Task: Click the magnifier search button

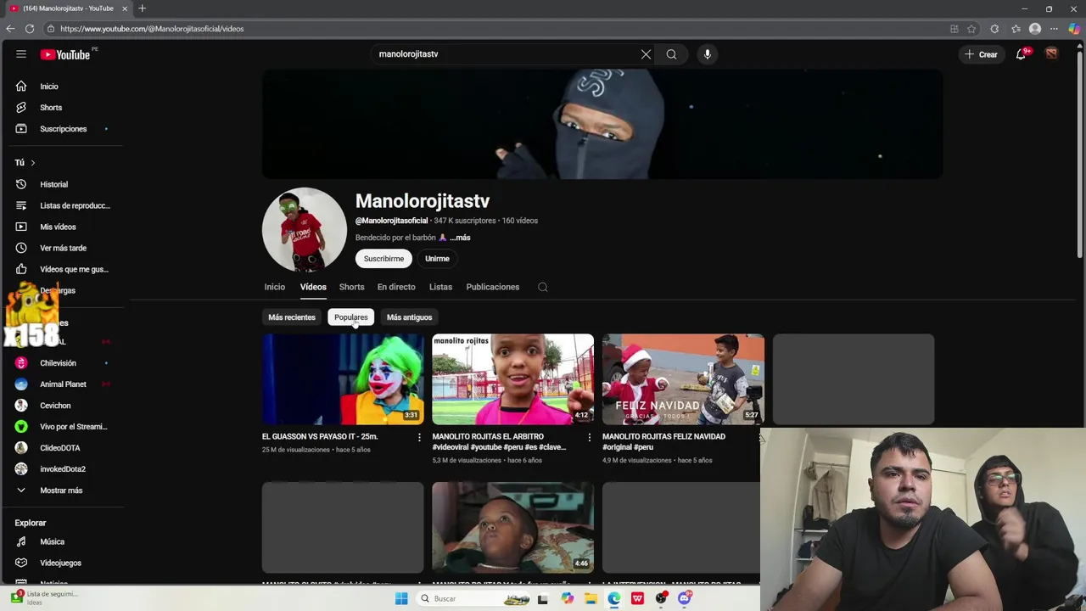Action: coord(671,54)
